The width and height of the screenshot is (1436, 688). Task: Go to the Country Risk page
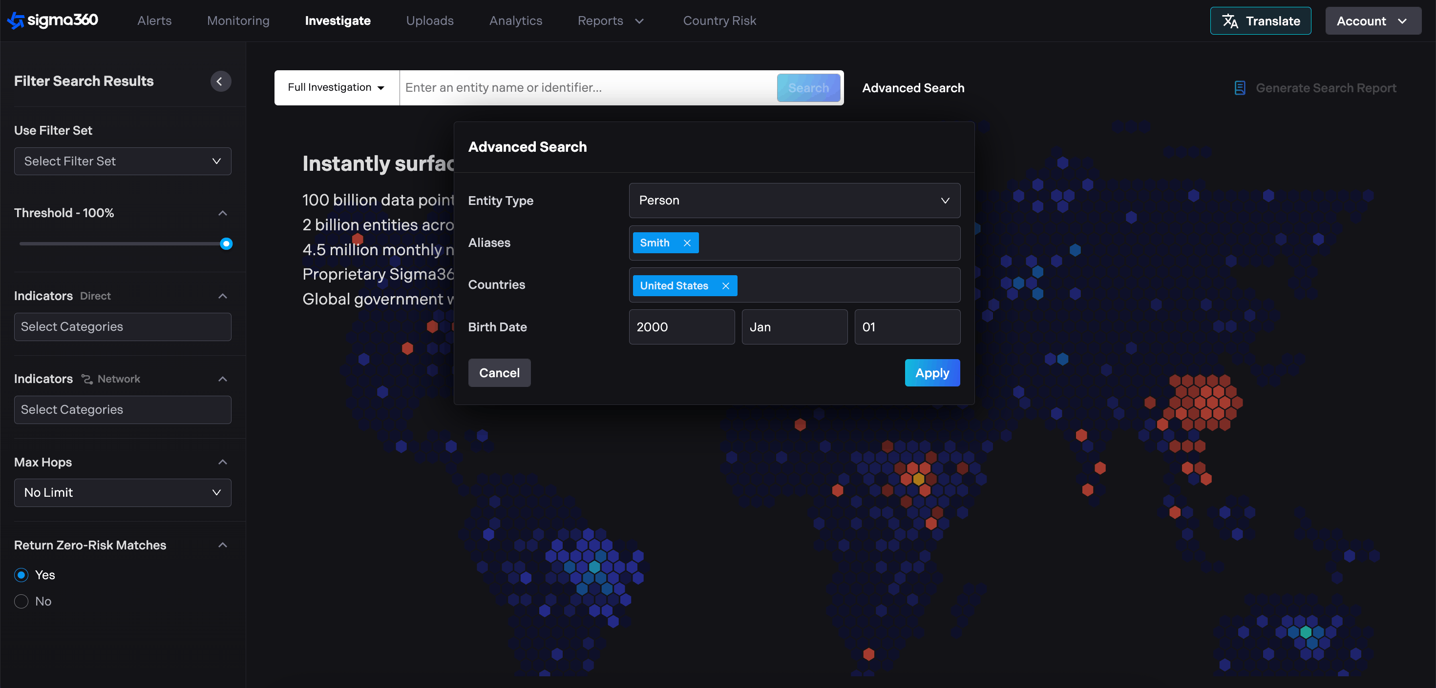coord(719,20)
